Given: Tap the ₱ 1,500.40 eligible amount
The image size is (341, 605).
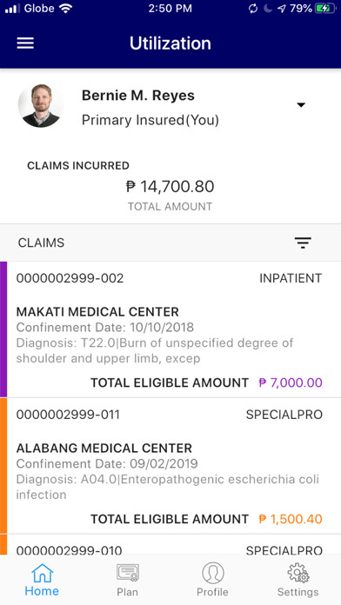Looking at the screenshot, I should click(291, 519).
